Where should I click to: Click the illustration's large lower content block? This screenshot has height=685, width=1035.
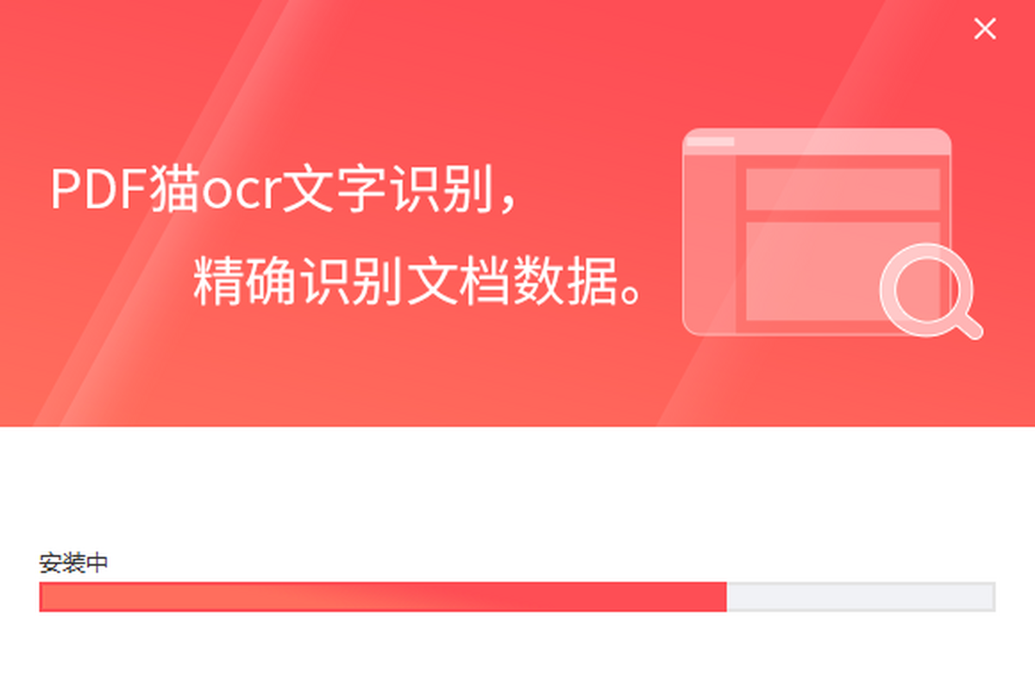coord(843,271)
